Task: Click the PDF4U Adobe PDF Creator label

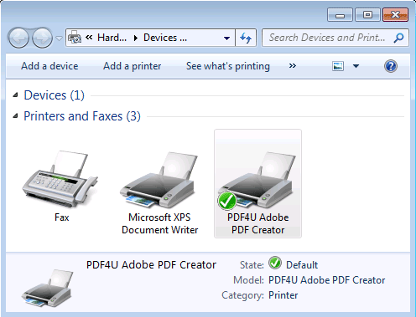Action: (257, 223)
